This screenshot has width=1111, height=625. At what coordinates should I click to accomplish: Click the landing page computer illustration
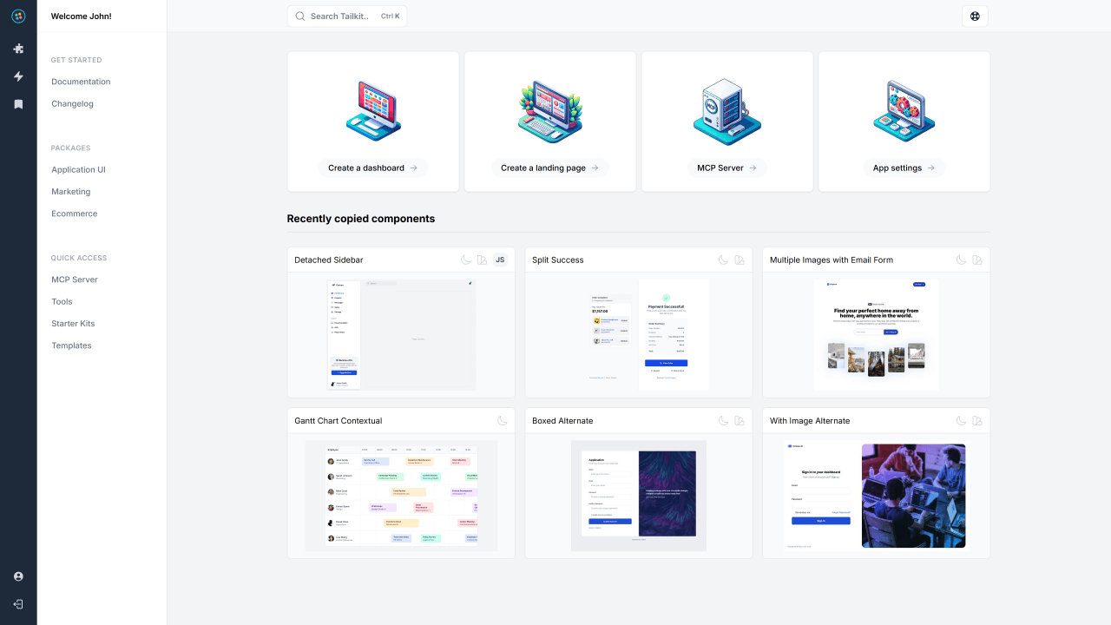coord(550,112)
